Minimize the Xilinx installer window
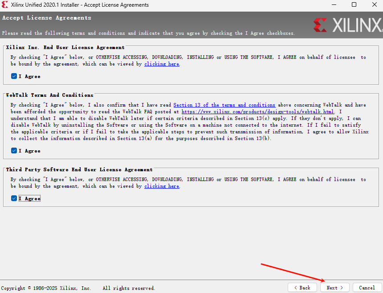 pos(334,5)
